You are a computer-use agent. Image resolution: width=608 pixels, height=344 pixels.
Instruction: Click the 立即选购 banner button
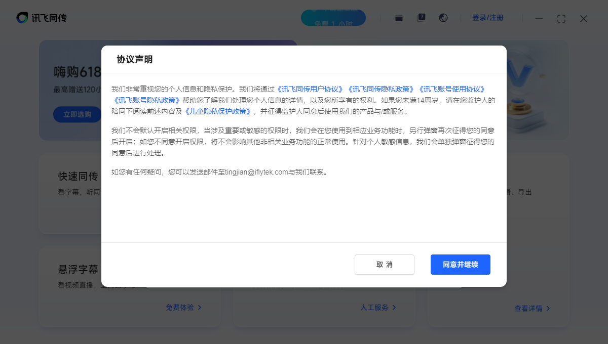click(78, 114)
